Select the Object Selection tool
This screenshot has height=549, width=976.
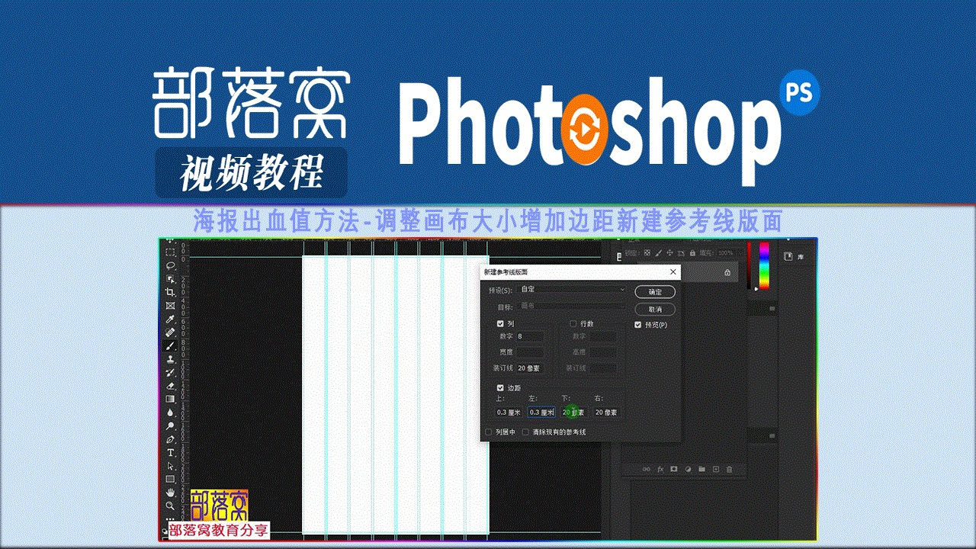[170, 279]
